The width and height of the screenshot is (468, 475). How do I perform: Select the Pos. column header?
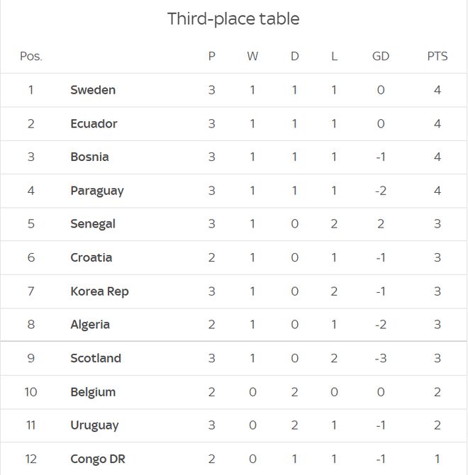(x=31, y=56)
